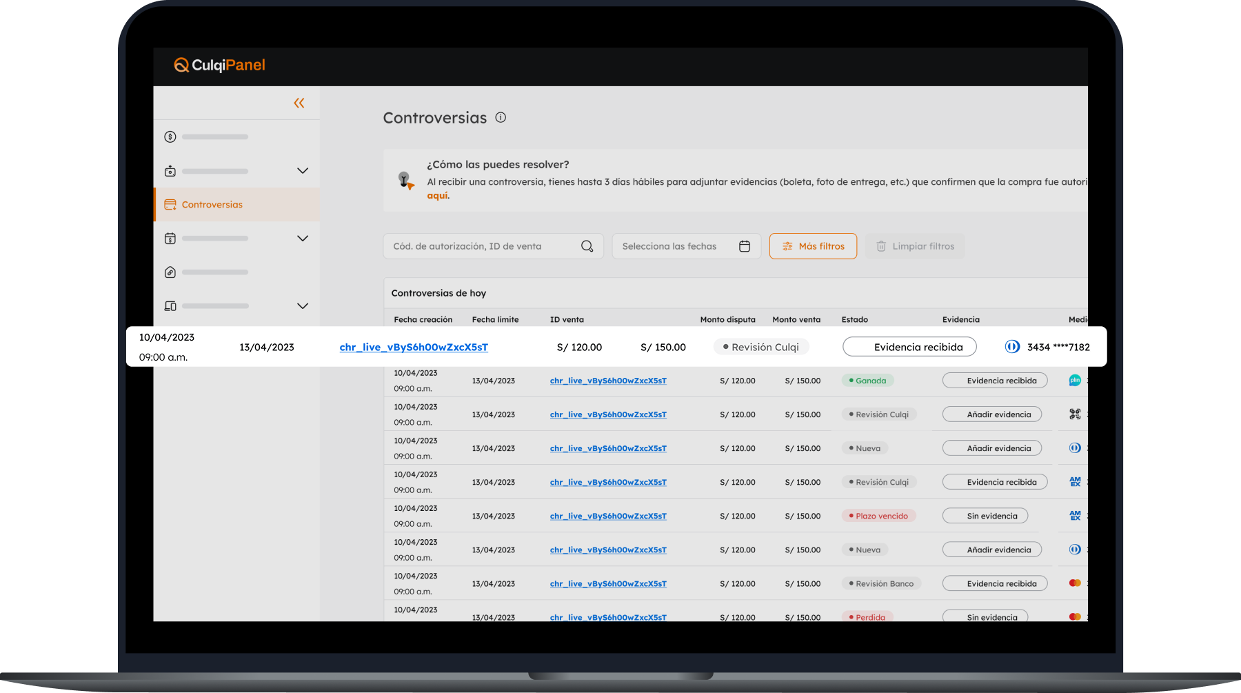Click the Limpiar filtros button

915,246
